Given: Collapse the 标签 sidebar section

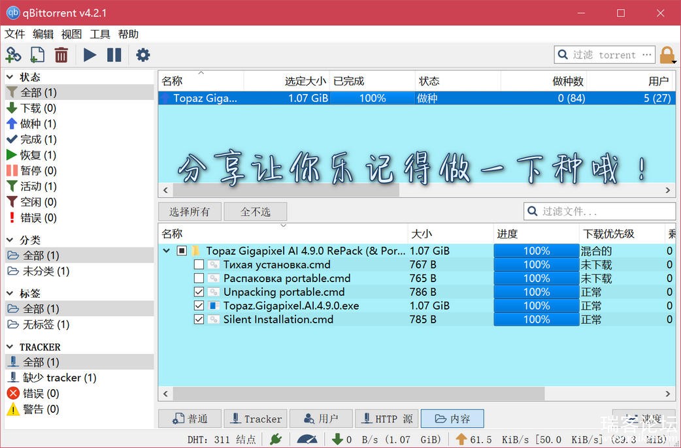Looking at the screenshot, I should pyautogui.click(x=10, y=293).
